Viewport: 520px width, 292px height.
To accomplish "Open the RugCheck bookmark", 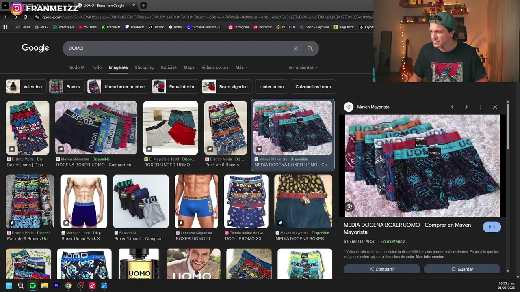I will coord(344,27).
